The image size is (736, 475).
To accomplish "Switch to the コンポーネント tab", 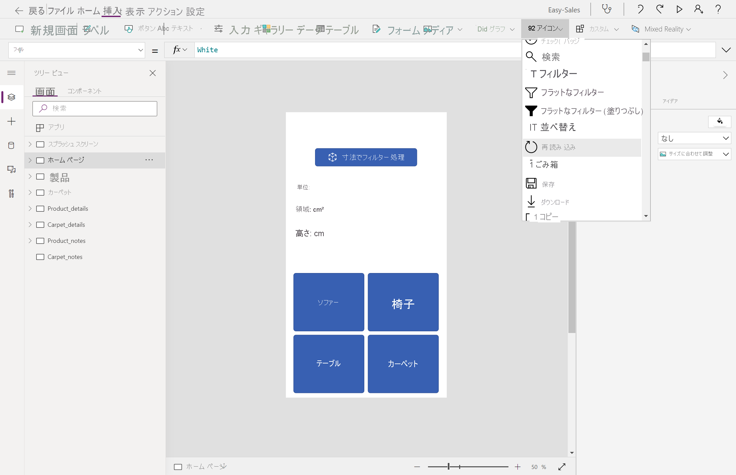I will coord(84,91).
